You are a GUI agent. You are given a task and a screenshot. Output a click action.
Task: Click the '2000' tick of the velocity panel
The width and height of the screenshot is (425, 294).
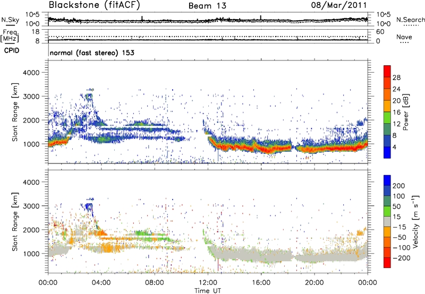(x=31, y=230)
